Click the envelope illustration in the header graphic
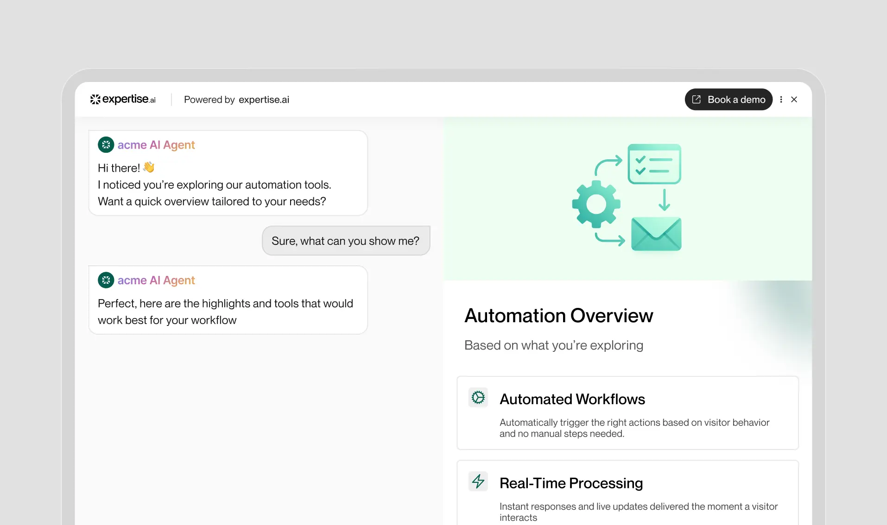This screenshot has height=525, width=887. click(657, 234)
